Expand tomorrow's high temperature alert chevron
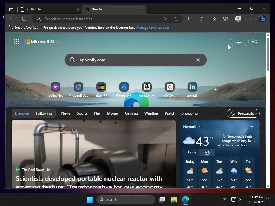 [255, 141]
